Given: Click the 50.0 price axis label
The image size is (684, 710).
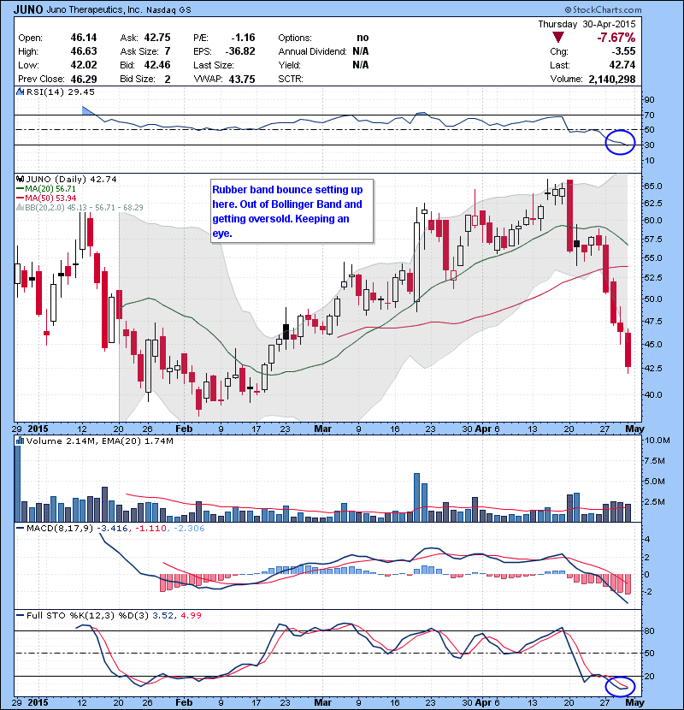Looking at the screenshot, I should click(652, 299).
